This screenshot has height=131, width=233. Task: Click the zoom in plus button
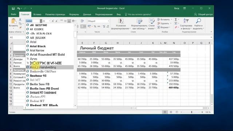[202, 112]
